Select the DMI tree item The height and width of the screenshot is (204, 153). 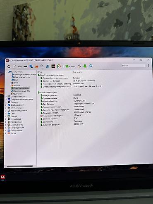[x=14, y=80]
